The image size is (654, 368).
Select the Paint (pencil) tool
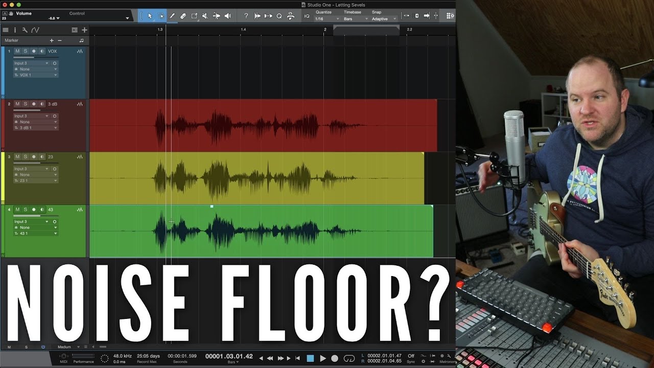tap(172, 16)
